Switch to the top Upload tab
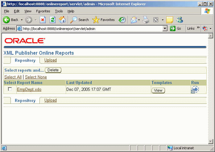 51,60
